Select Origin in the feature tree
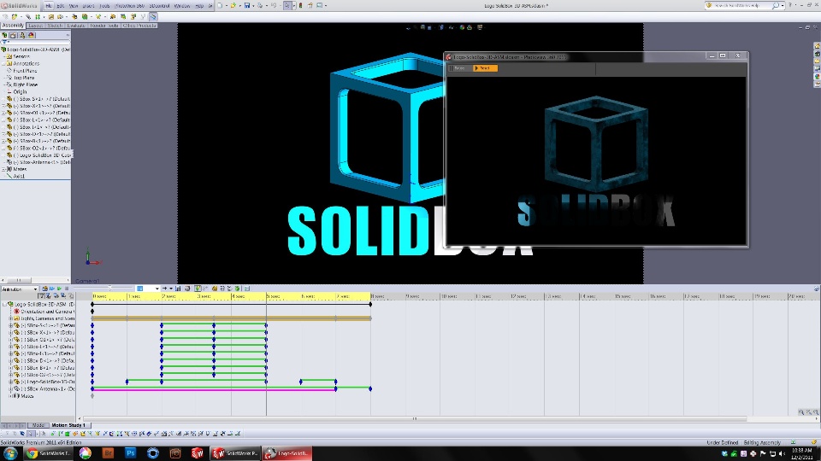The image size is (821, 461). pyautogui.click(x=20, y=91)
